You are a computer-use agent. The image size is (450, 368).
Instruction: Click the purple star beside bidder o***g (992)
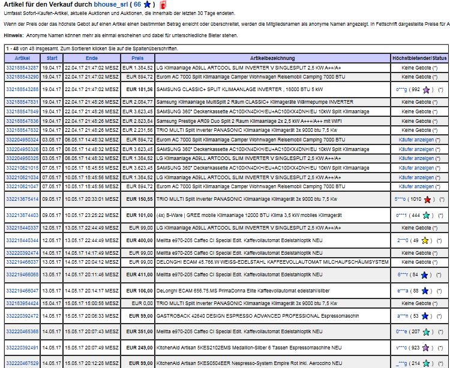(426, 90)
